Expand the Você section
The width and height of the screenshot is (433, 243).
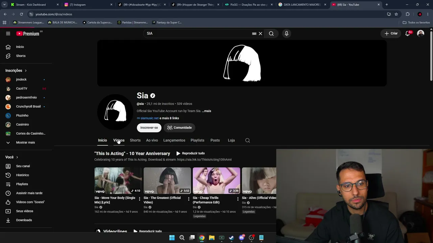click(x=12, y=157)
